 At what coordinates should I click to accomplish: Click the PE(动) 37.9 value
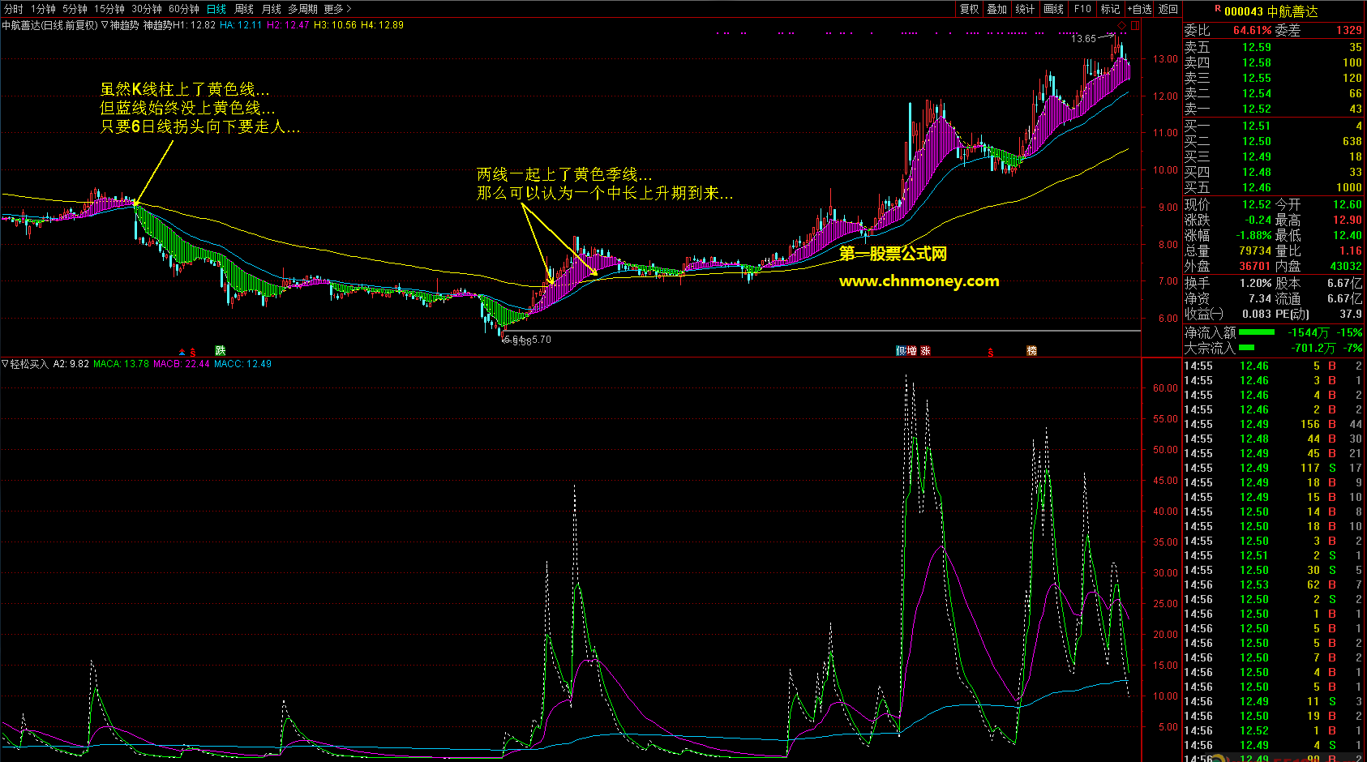point(1351,314)
